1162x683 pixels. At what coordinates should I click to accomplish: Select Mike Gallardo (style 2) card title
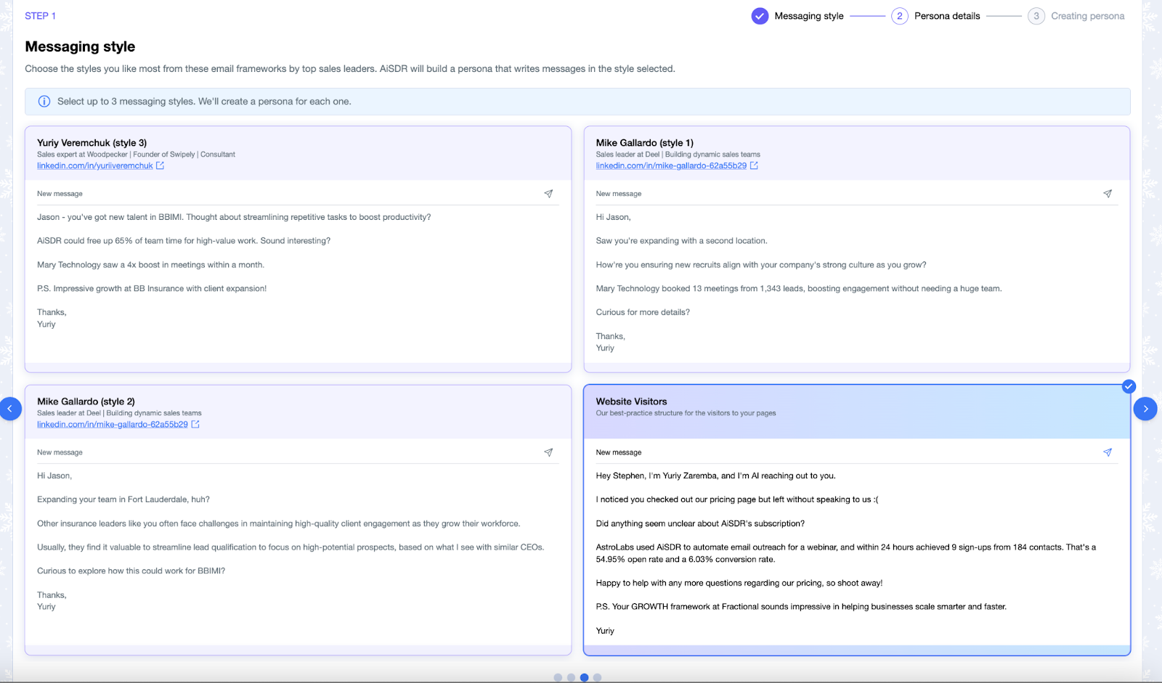pyautogui.click(x=86, y=401)
